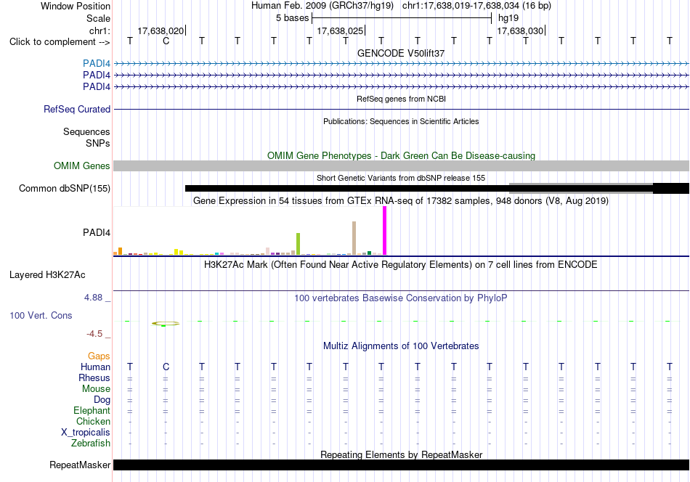Select the tall tan GTEx expression bar
This screenshot has width=690, height=482.
point(354,238)
